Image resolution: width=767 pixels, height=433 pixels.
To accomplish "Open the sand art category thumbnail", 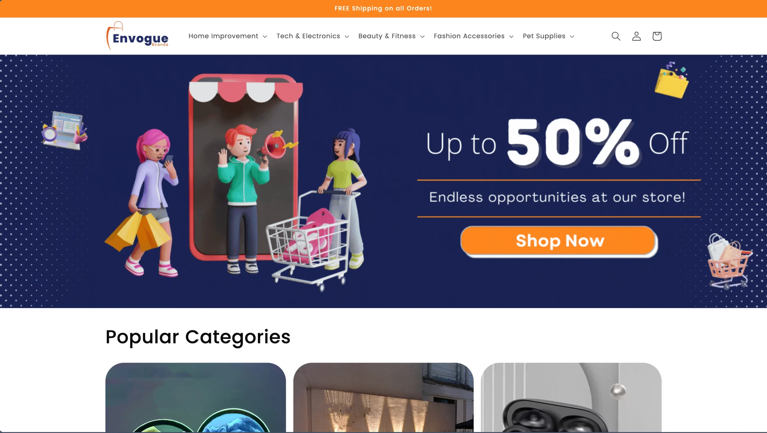I will [x=196, y=397].
